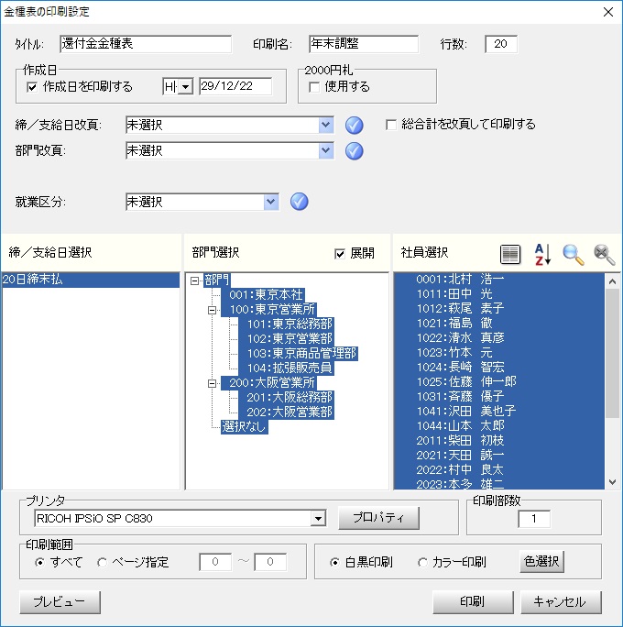This screenshot has width=623, height=627.
Task: Click the 印刷部数 copies field
Action: coord(534,519)
